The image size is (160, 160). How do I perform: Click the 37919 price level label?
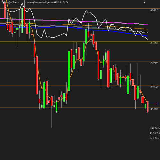pyautogui.click(x=154, y=63)
